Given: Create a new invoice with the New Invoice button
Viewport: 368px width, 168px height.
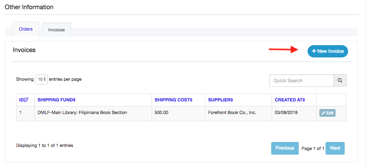Looking at the screenshot, I should [x=327, y=51].
